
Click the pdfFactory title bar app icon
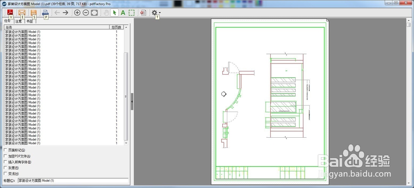click(4, 4)
